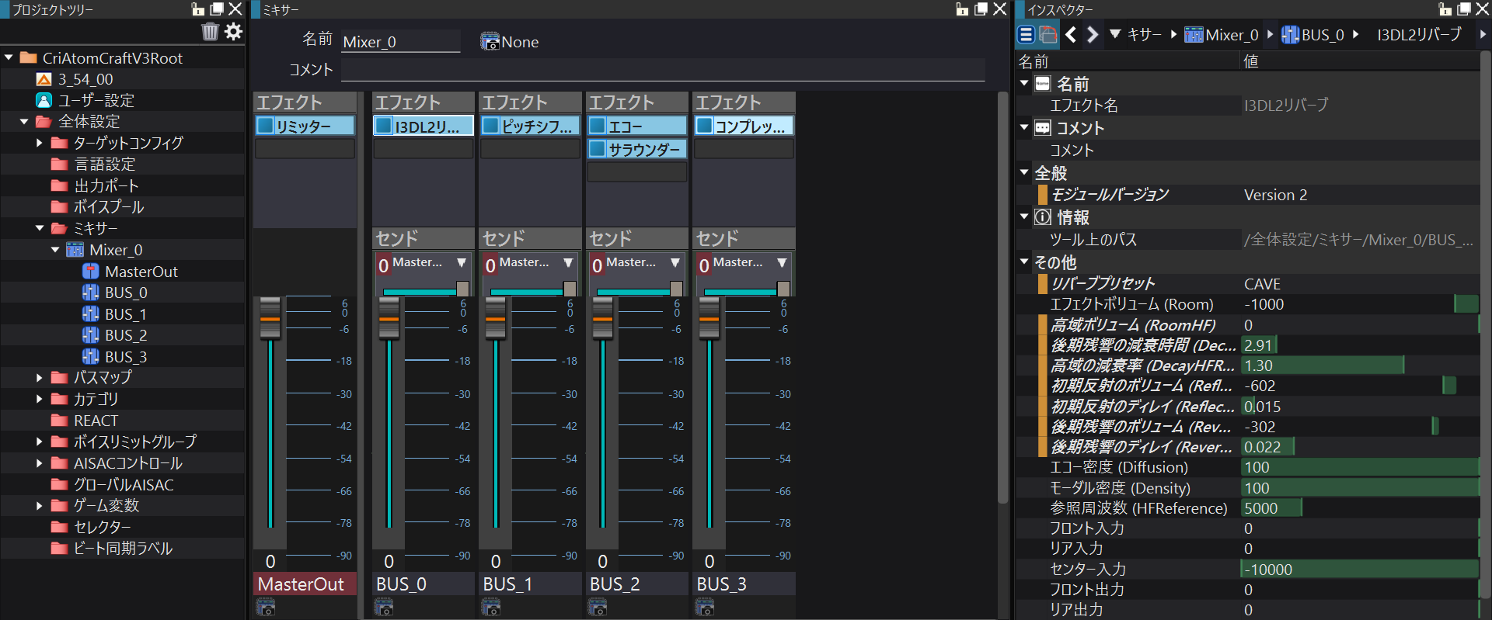Select the ミキサー panel title
Image resolution: width=1492 pixels, height=620 pixels.
[x=281, y=9]
